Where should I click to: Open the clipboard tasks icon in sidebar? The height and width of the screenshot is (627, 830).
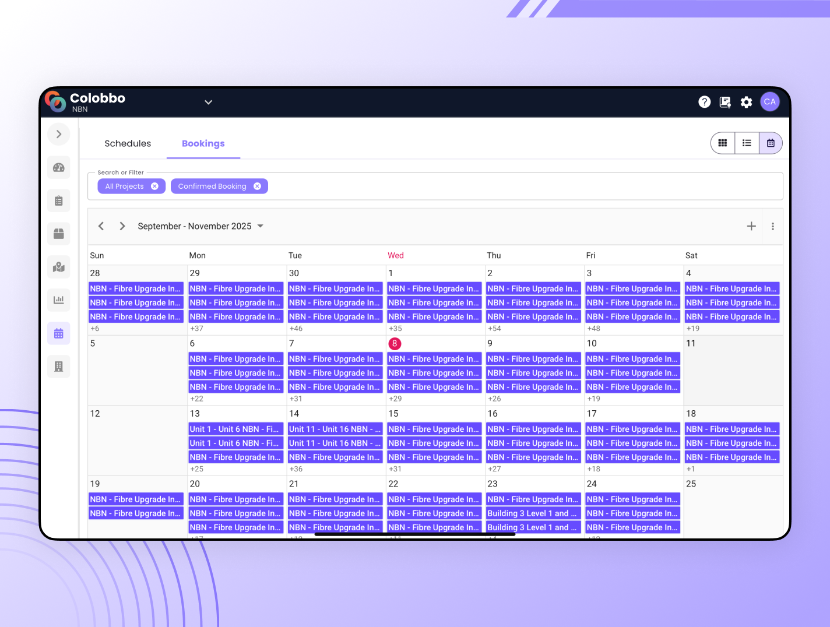pos(59,201)
